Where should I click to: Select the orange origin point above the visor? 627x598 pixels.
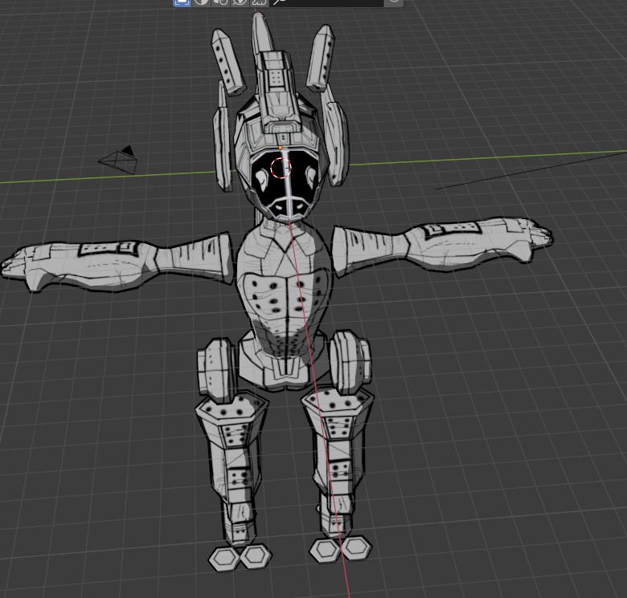pyautogui.click(x=281, y=148)
